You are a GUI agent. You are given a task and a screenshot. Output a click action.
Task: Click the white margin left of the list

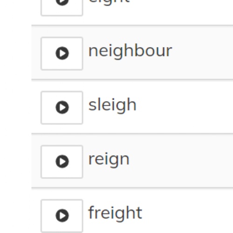[x=15, y=116]
